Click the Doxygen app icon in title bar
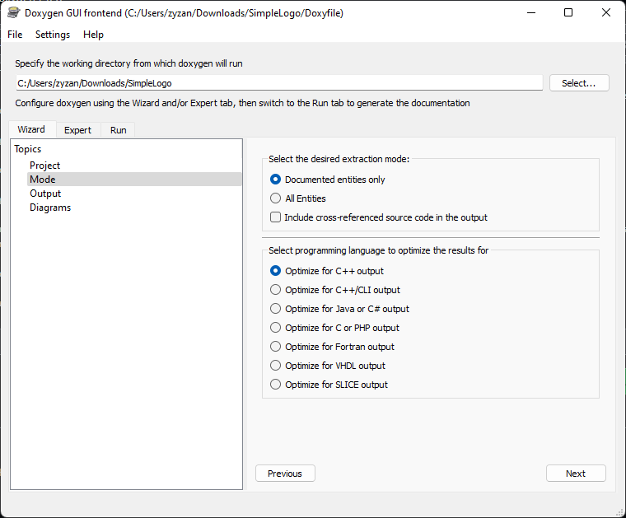This screenshot has width=626, height=518. (13, 13)
